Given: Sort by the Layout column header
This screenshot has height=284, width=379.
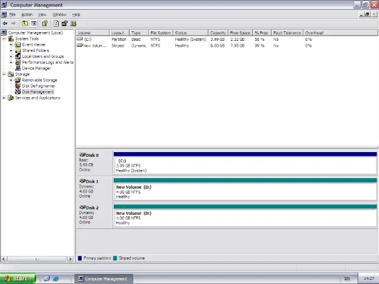Looking at the screenshot, I should [120, 33].
